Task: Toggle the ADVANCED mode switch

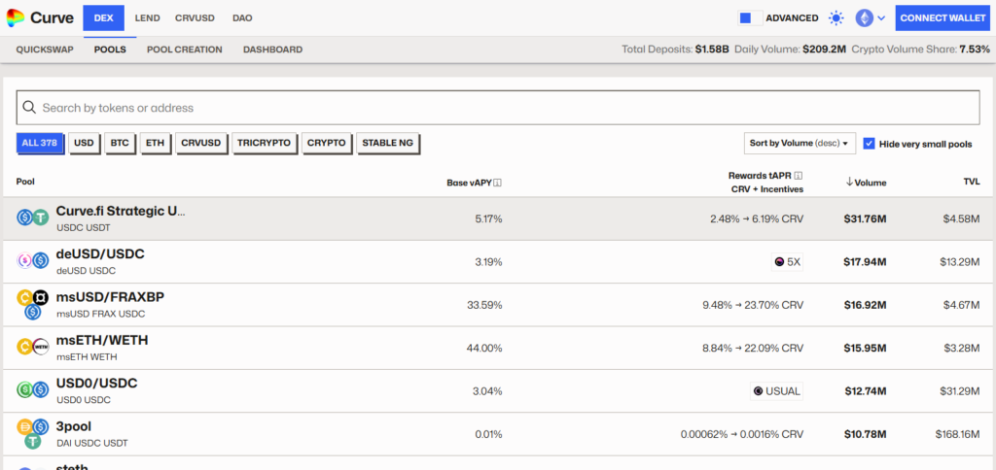Action: tap(750, 17)
